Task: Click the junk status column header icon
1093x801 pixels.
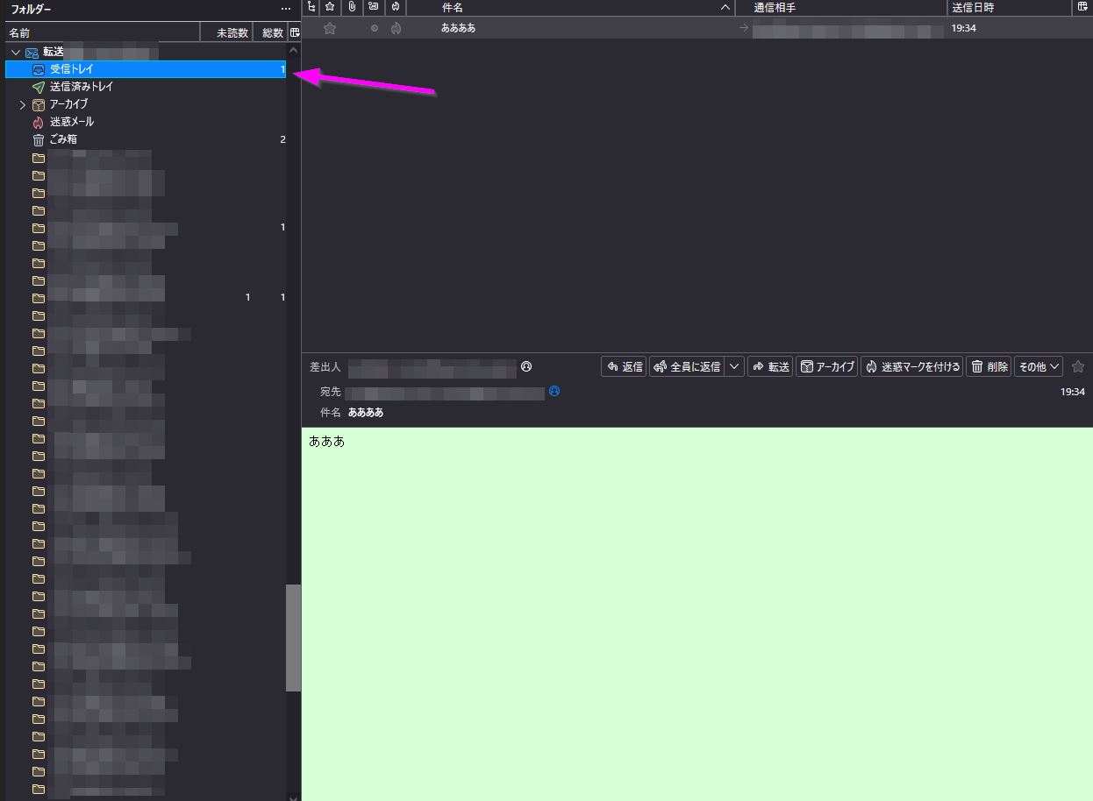Action: click(396, 7)
